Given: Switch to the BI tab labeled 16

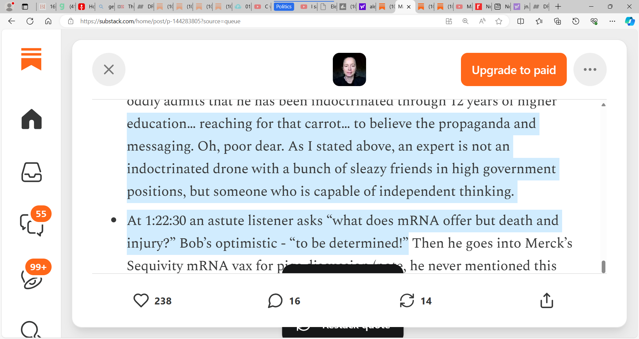Looking at the screenshot, I should (x=47, y=7).
